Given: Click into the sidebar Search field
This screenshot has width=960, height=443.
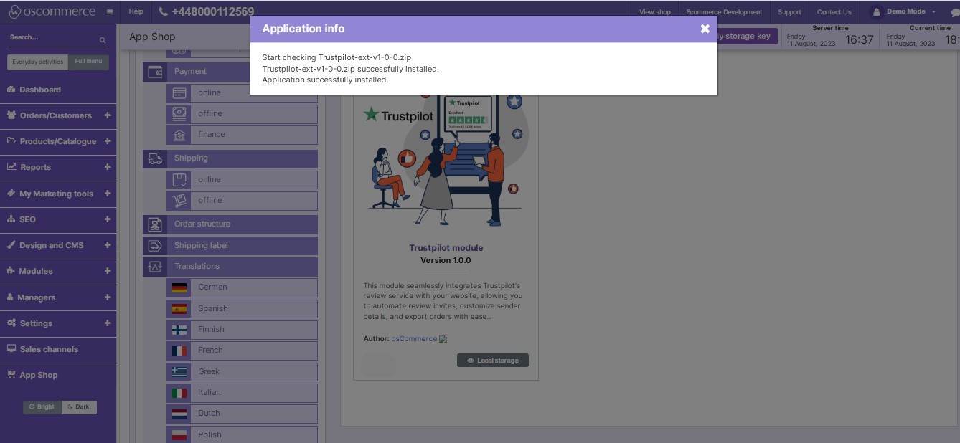Looking at the screenshot, I should (52, 38).
